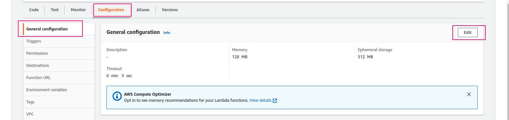This screenshot has width=509, height=120.
Task: Choose Permissions from the side menu
Action: pos(59,53)
